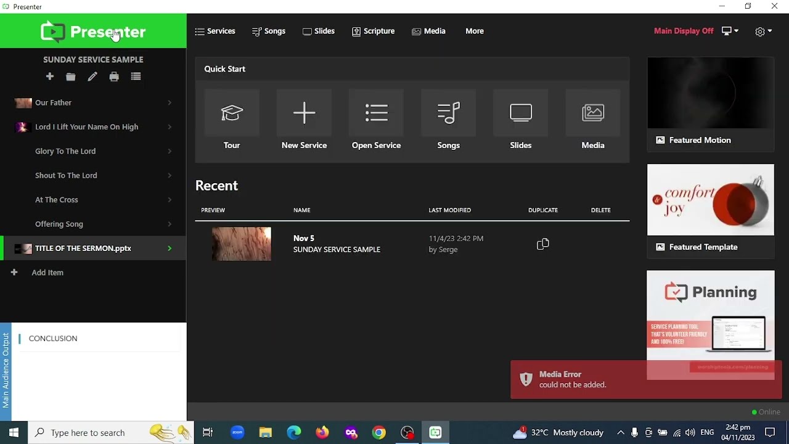Expand the At The Cross arrow
This screenshot has height=444, width=789.
(x=170, y=200)
